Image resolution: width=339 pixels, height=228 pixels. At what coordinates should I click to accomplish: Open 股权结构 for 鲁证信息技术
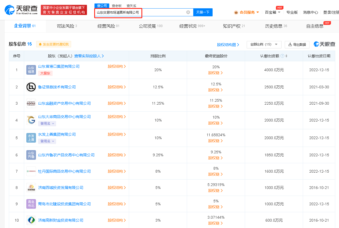point(117,87)
